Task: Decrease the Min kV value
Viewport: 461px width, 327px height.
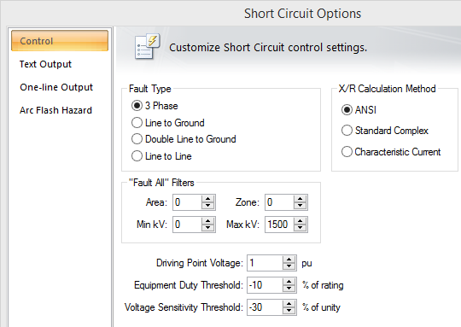Action: tap(207, 228)
